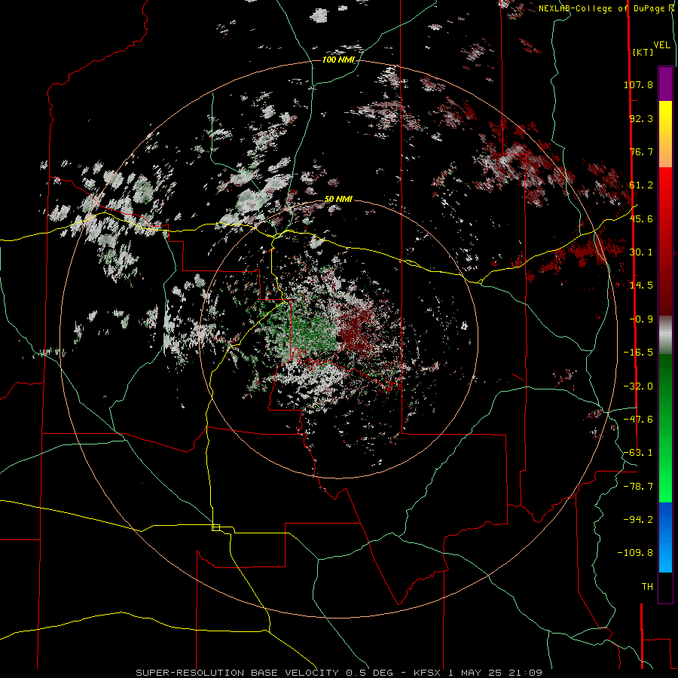This screenshot has height=678, width=678.
Task: Click the 50 NMI range ring label
Action: [x=338, y=200]
